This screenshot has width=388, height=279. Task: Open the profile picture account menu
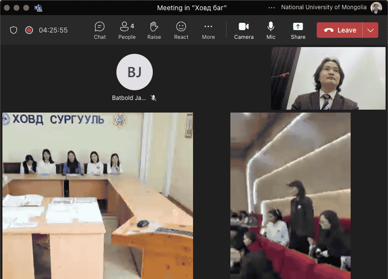376,8
